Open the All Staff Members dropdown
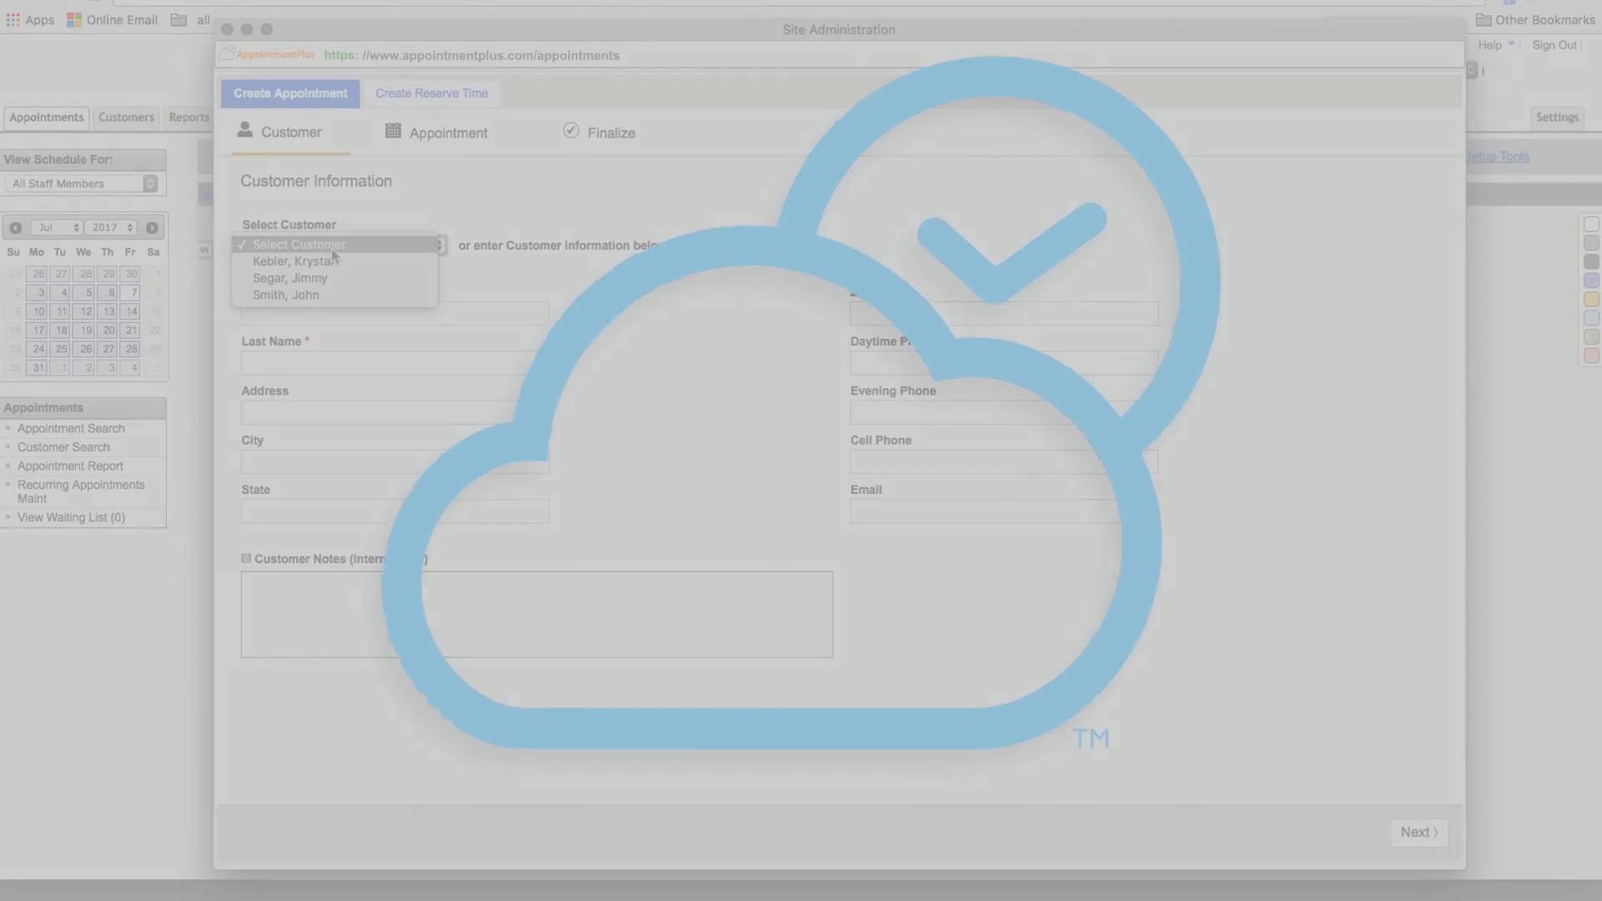 coord(81,184)
